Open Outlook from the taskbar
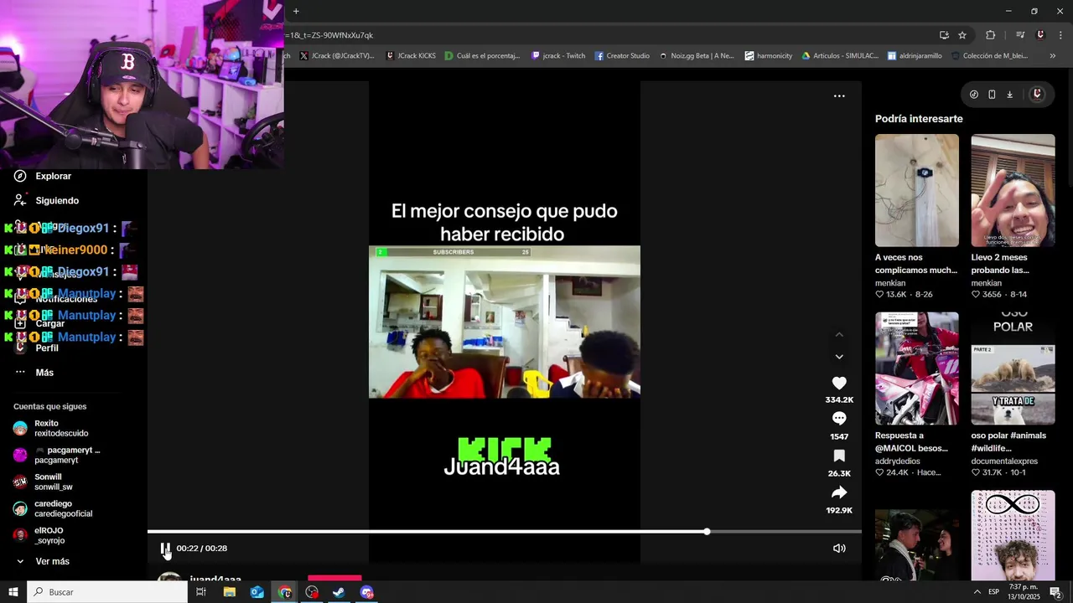Screen dimensions: 1073x603 coord(257,592)
